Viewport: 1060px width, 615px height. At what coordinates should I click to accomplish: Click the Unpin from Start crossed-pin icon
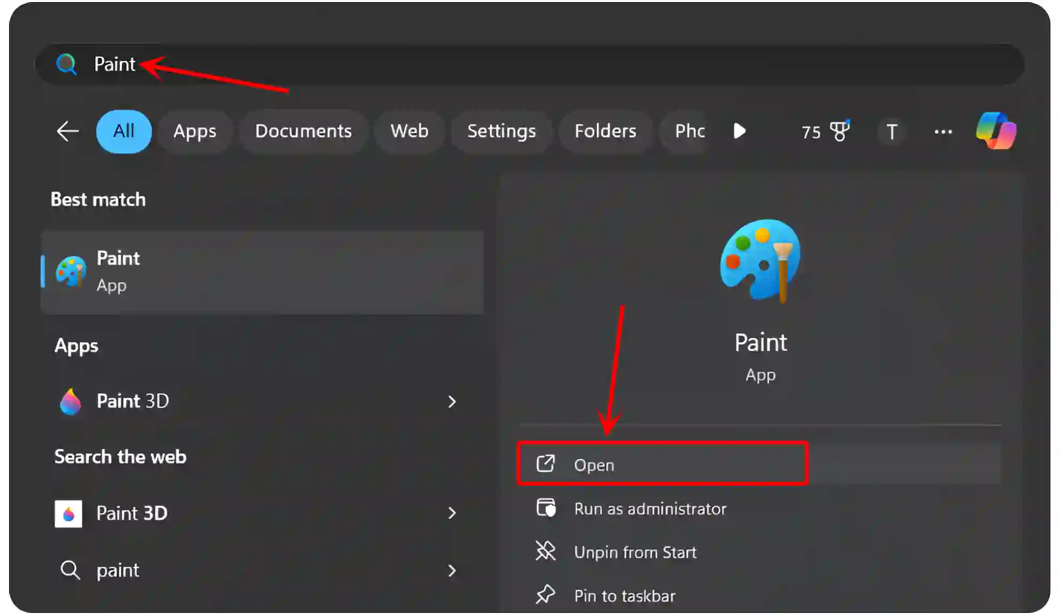click(x=546, y=551)
